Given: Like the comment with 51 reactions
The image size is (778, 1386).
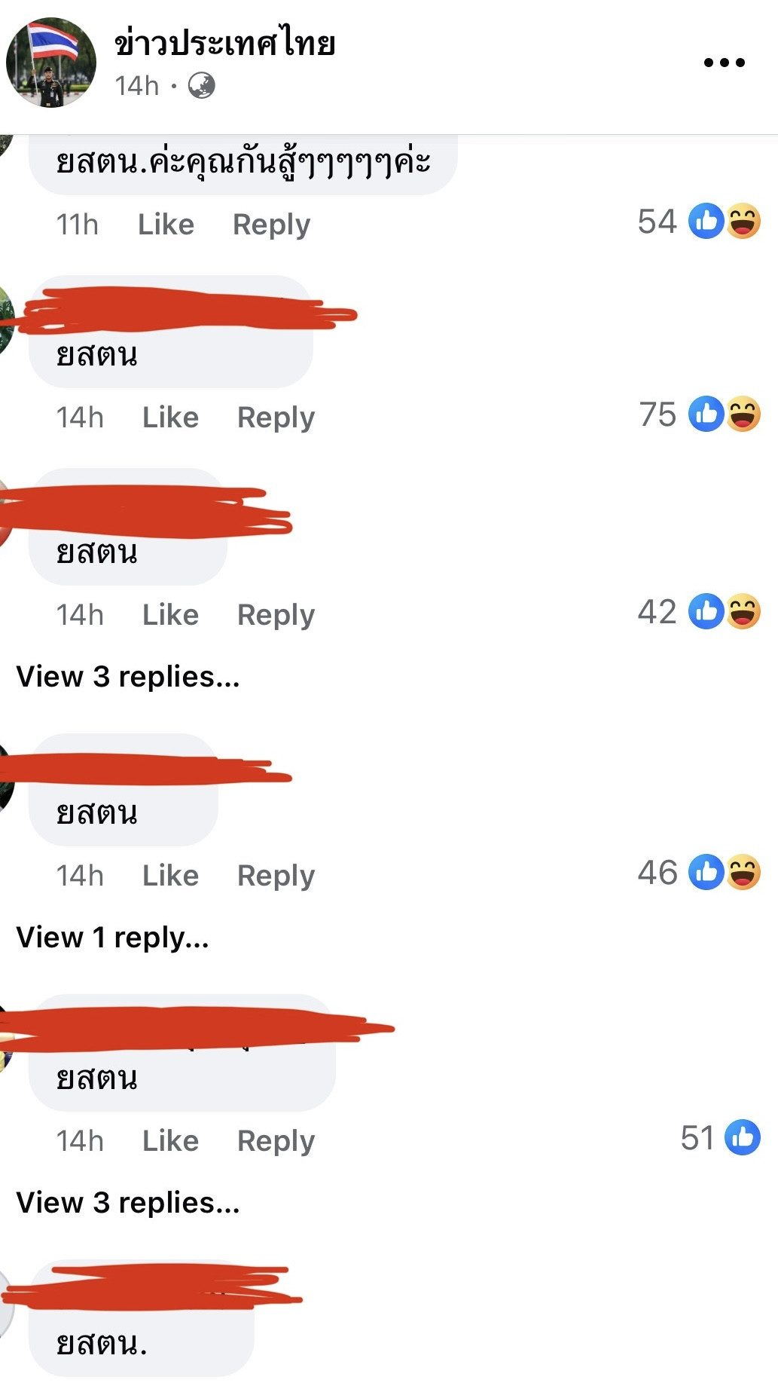Looking at the screenshot, I should 170,1141.
